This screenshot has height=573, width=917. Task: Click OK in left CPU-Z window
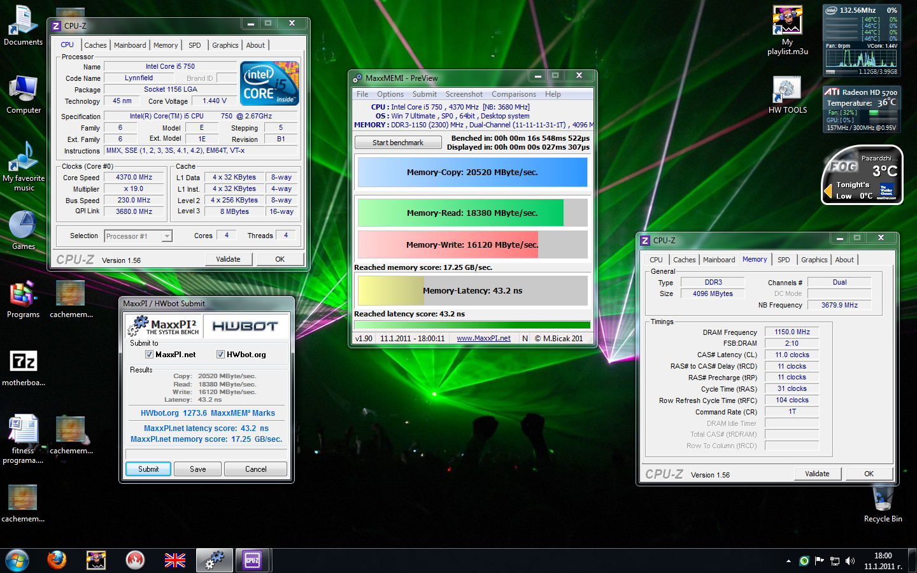point(280,259)
